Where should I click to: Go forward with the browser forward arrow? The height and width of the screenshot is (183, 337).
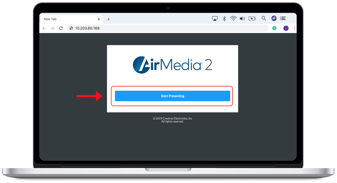point(53,28)
